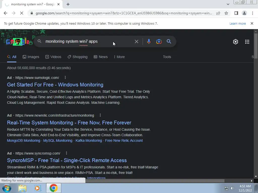Open options for the sumologic ad

click(65, 77)
